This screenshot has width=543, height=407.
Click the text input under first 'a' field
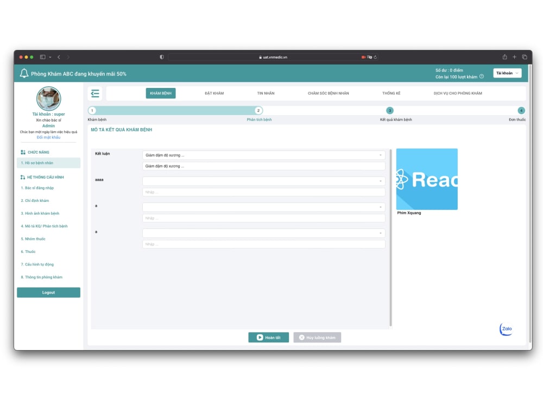[x=263, y=218]
